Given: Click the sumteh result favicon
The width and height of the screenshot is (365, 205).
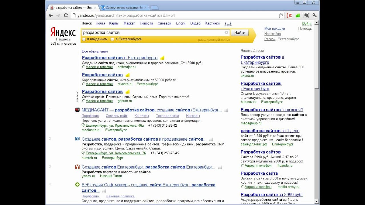Looking at the screenshot, I should (77, 139).
